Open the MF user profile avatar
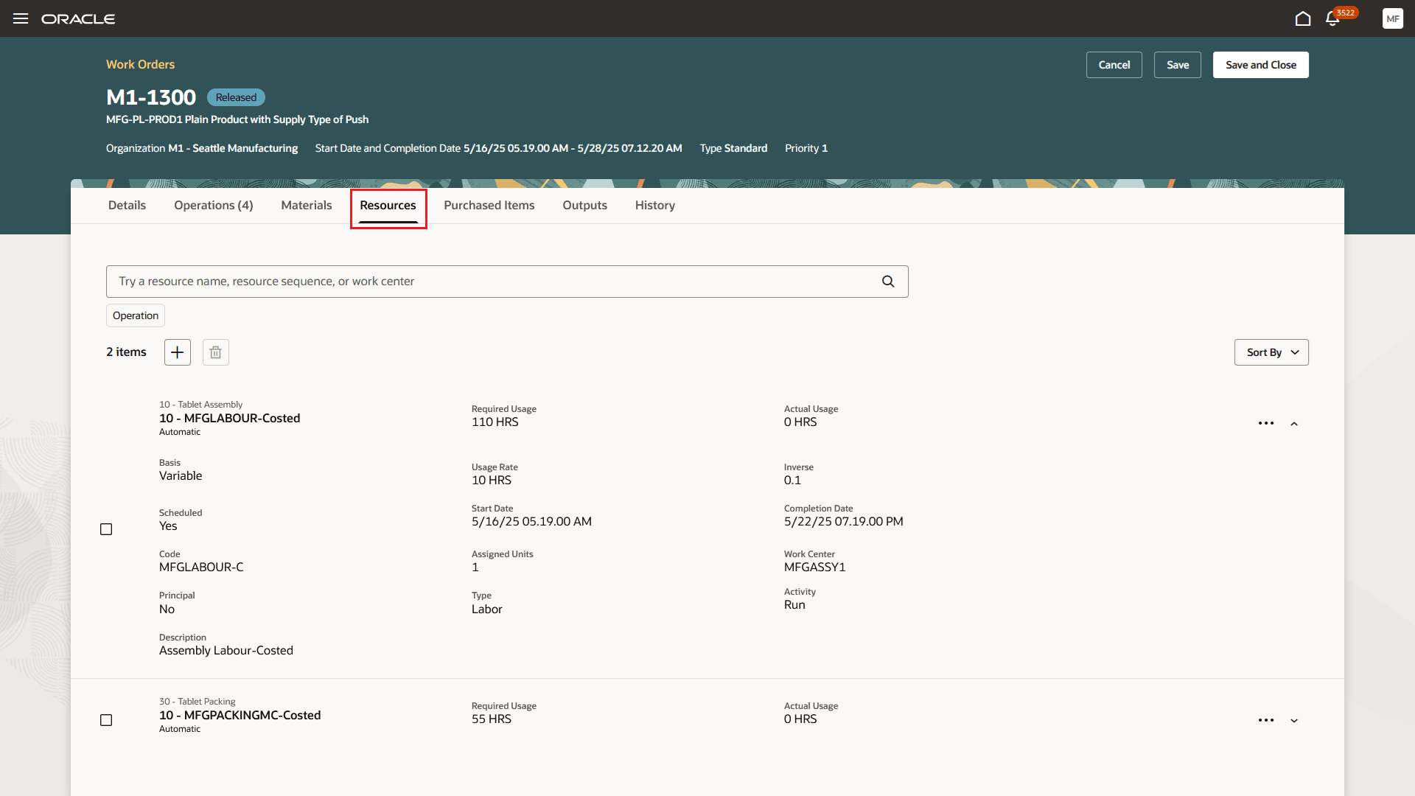The height and width of the screenshot is (796, 1415). tap(1392, 18)
